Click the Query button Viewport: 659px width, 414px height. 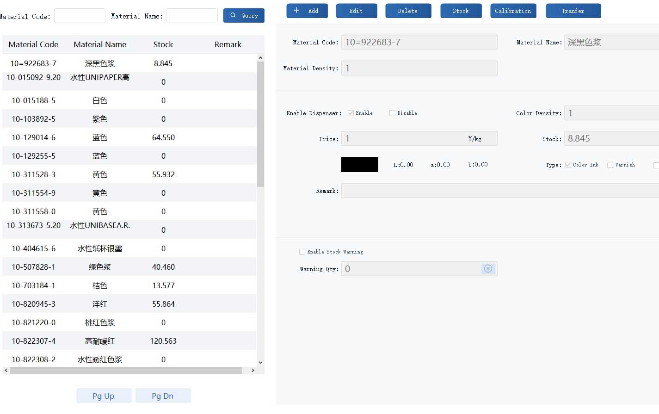click(x=244, y=15)
